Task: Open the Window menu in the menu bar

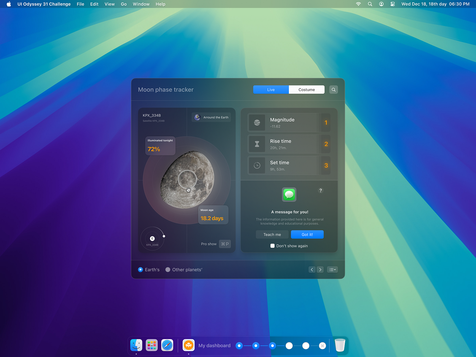Action: tap(141, 4)
